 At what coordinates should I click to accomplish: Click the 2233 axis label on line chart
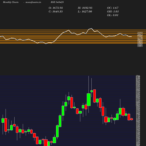coord(140,33)
